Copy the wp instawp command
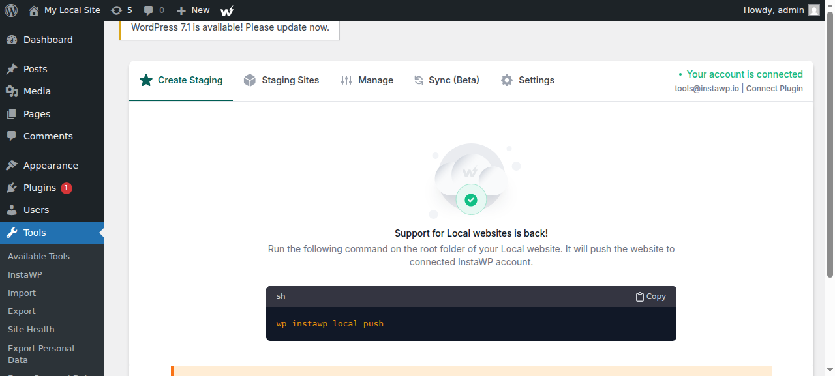The image size is (835, 376). coord(651,296)
